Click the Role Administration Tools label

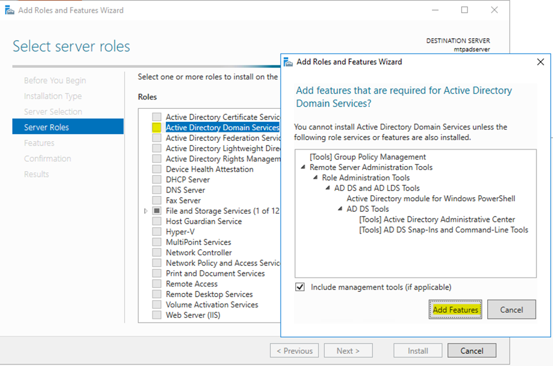(366, 178)
